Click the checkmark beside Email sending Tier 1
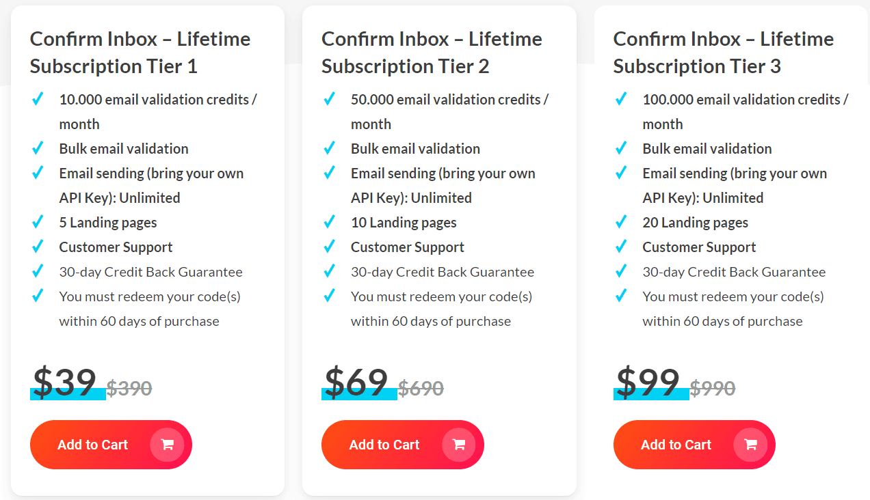The height and width of the screenshot is (500, 870). tap(38, 173)
